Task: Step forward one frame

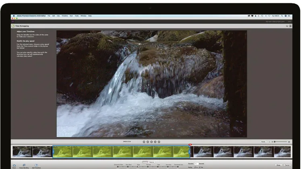Action: click(x=155, y=142)
